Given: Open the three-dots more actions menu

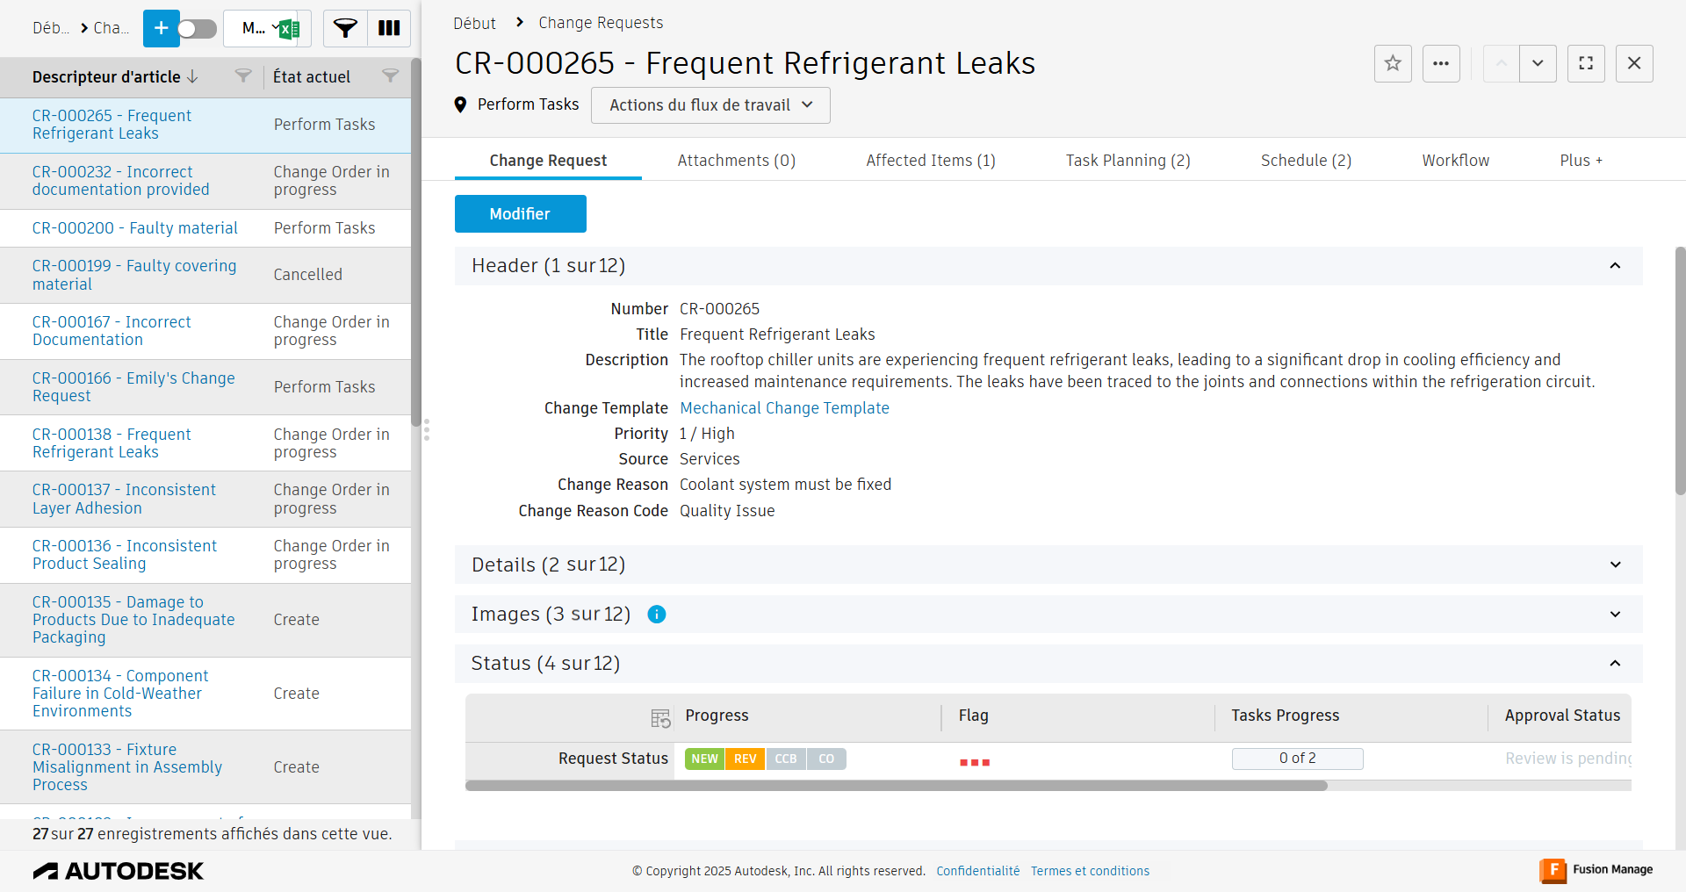Looking at the screenshot, I should click(x=1441, y=63).
